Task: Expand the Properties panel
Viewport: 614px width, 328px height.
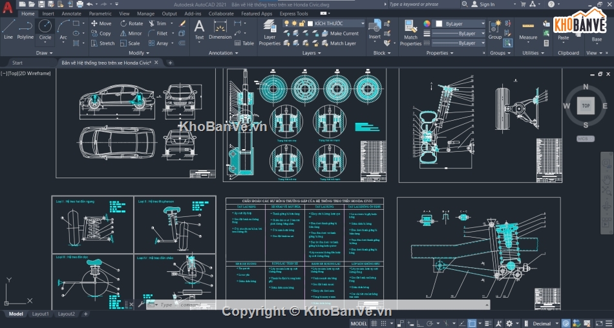Action: [x=439, y=53]
